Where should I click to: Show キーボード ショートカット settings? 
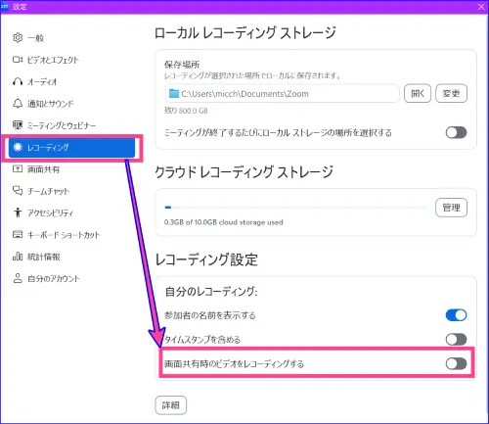pos(71,235)
